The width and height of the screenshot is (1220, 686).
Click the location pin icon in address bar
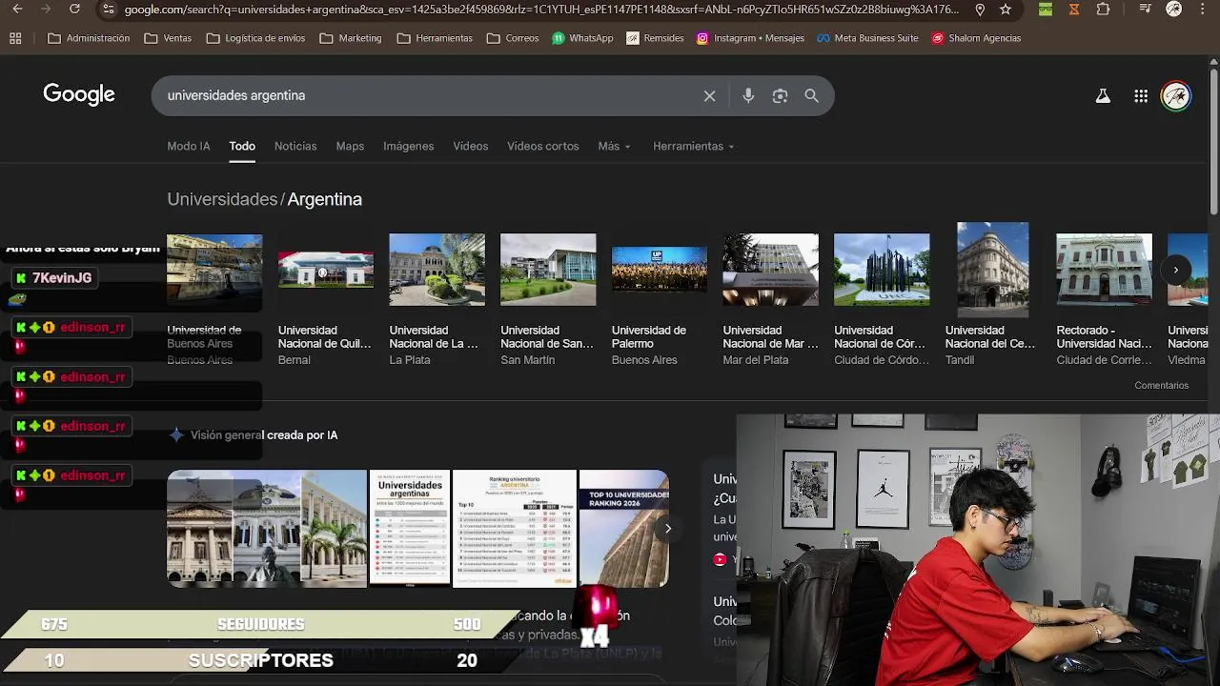980,10
